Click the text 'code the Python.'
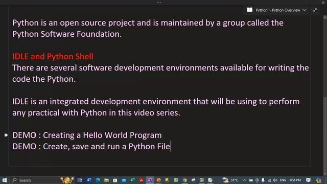This screenshot has height=184, width=327. click(44, 79)
